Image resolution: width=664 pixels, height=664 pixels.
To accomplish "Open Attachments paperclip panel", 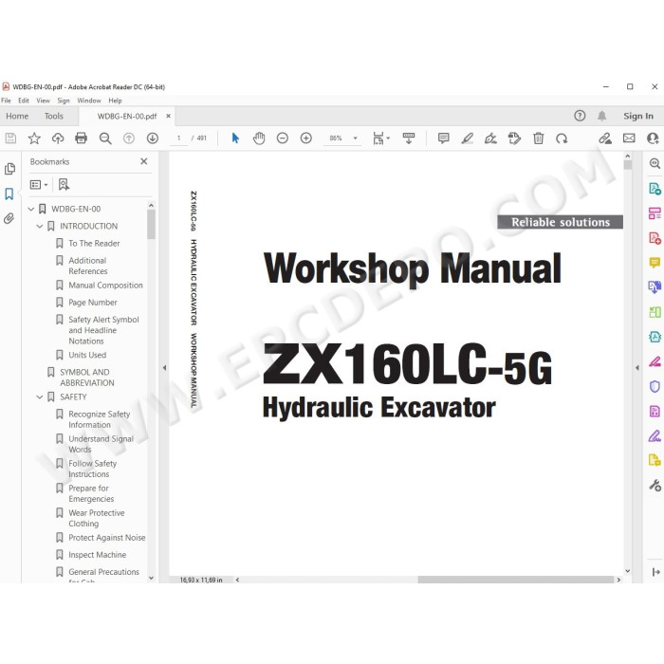I will pyautogui.click(x=9, y=218).
